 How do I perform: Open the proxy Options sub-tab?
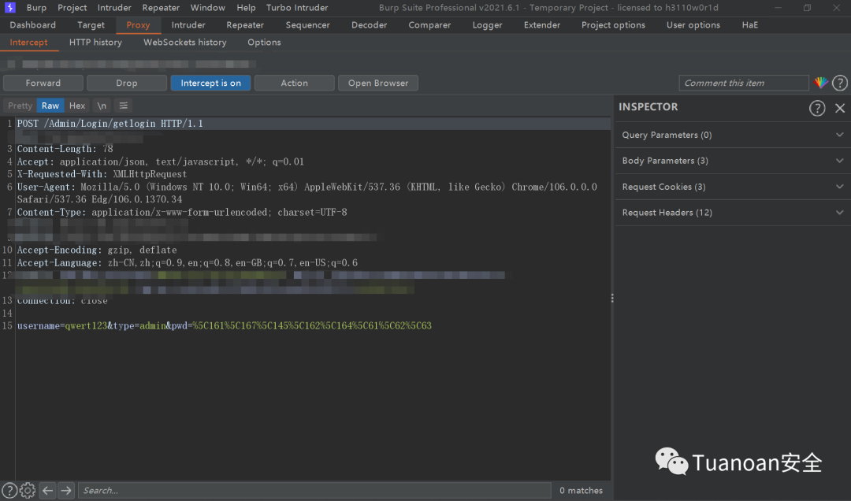(264, 43)
